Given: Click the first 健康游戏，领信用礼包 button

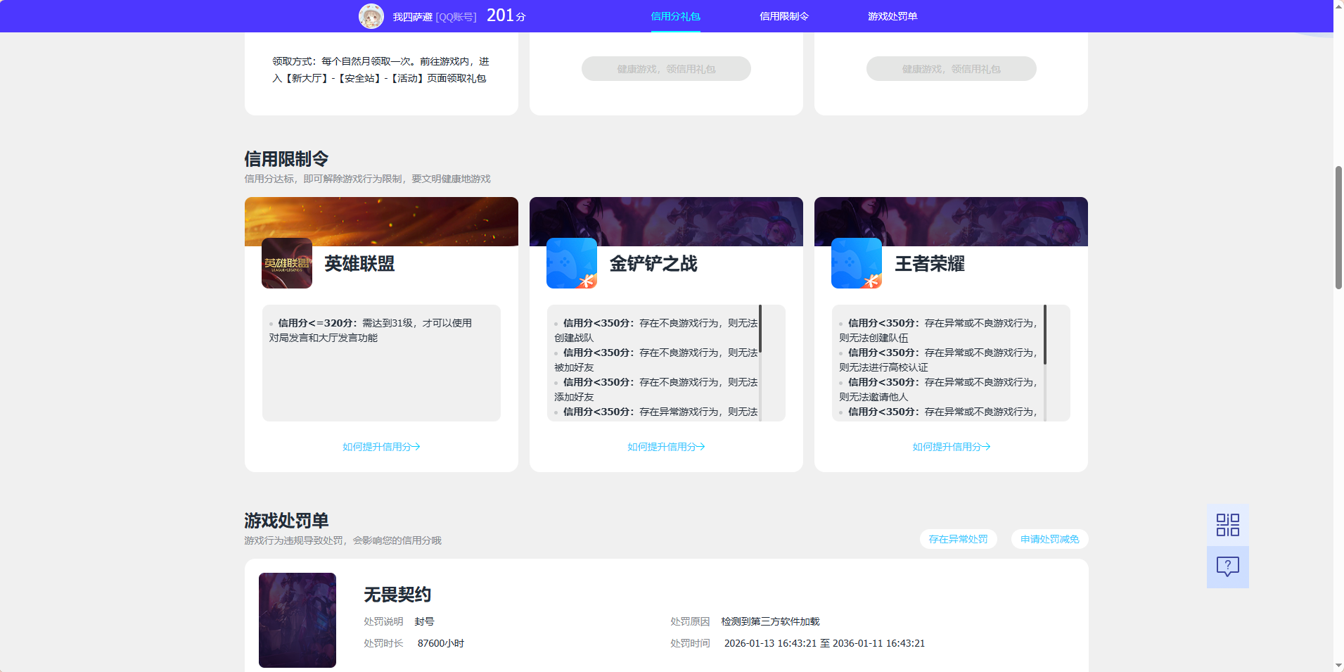Looking at the screenshot, I should coord(666,69).
